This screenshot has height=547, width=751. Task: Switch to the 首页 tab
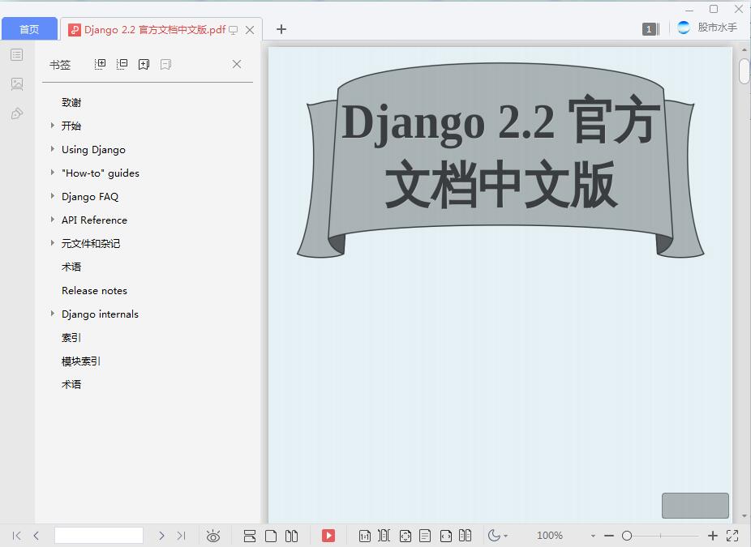pos(28,28)
